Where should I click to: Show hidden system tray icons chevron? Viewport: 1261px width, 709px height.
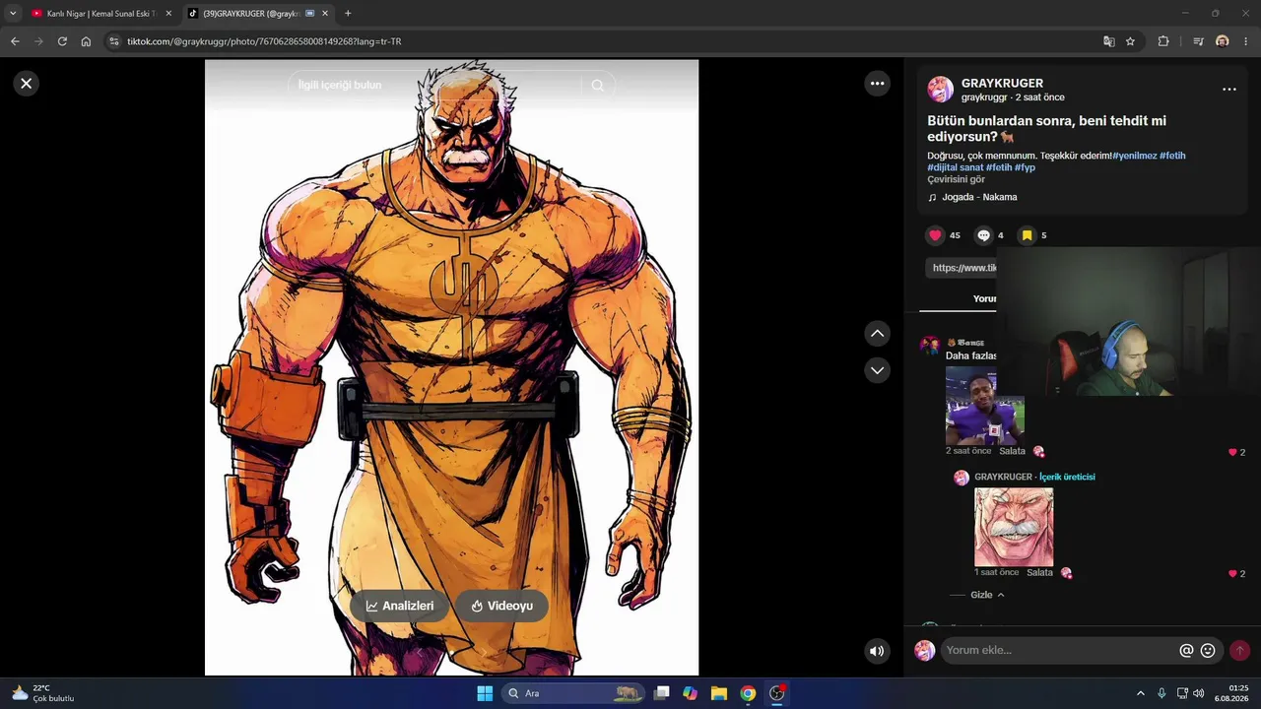click(1141, 693)
